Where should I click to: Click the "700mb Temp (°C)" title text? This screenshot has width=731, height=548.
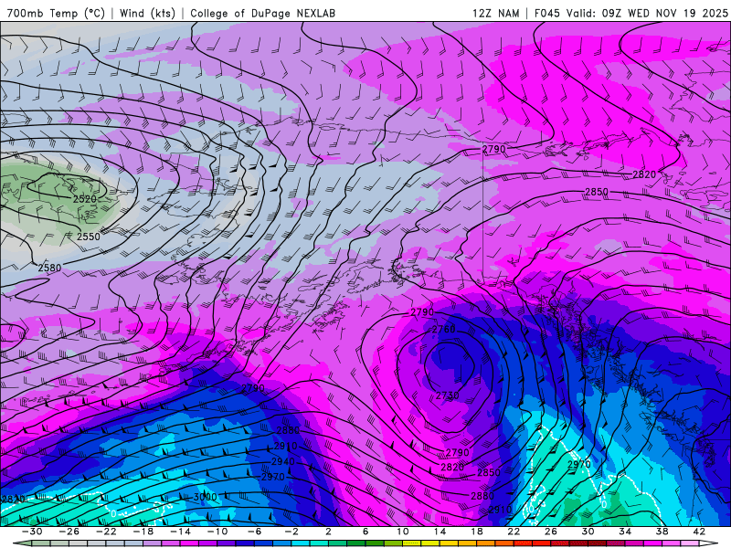coord(56,13)
